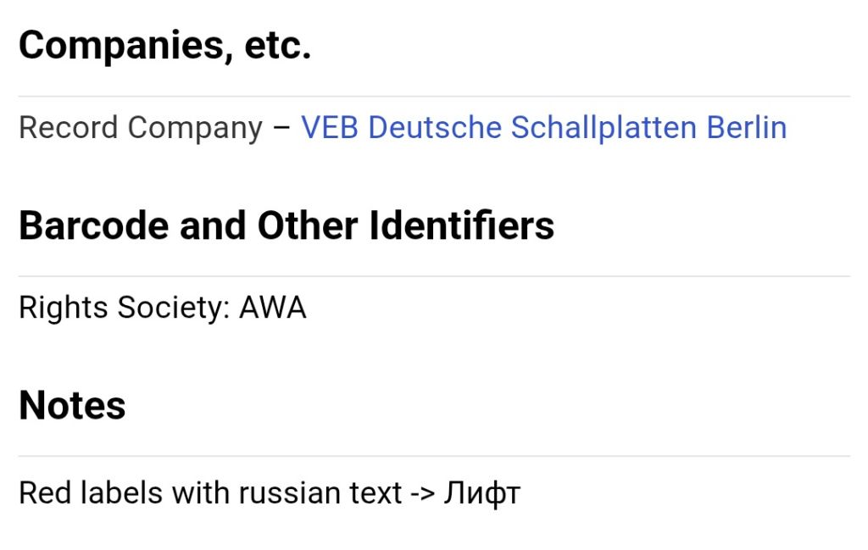Image resolution: width=868 pixels, height=550 pixels.
Task: Click the word Barcode in the heading
Action: click(x=93, y=225)
